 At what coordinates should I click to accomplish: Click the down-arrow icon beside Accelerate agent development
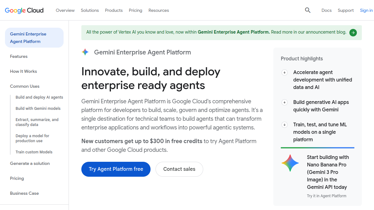[x=285, y=72]
